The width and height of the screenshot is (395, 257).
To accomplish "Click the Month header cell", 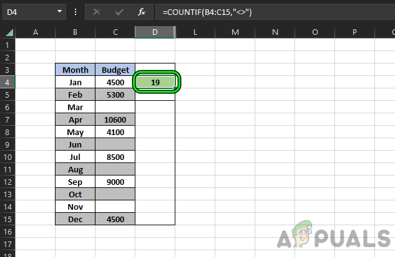I will [76, 70].
